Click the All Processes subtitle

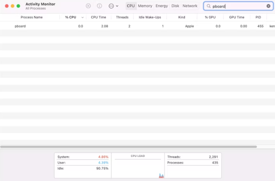click(36, 8)
